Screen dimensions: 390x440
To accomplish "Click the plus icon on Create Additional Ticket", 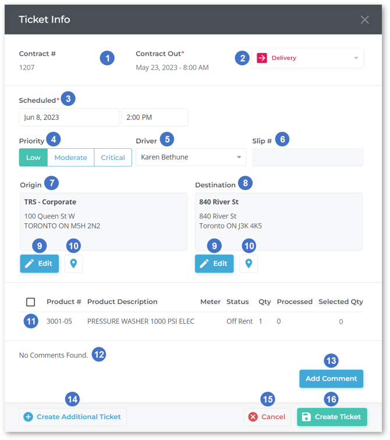I will [x=28, y=417].
